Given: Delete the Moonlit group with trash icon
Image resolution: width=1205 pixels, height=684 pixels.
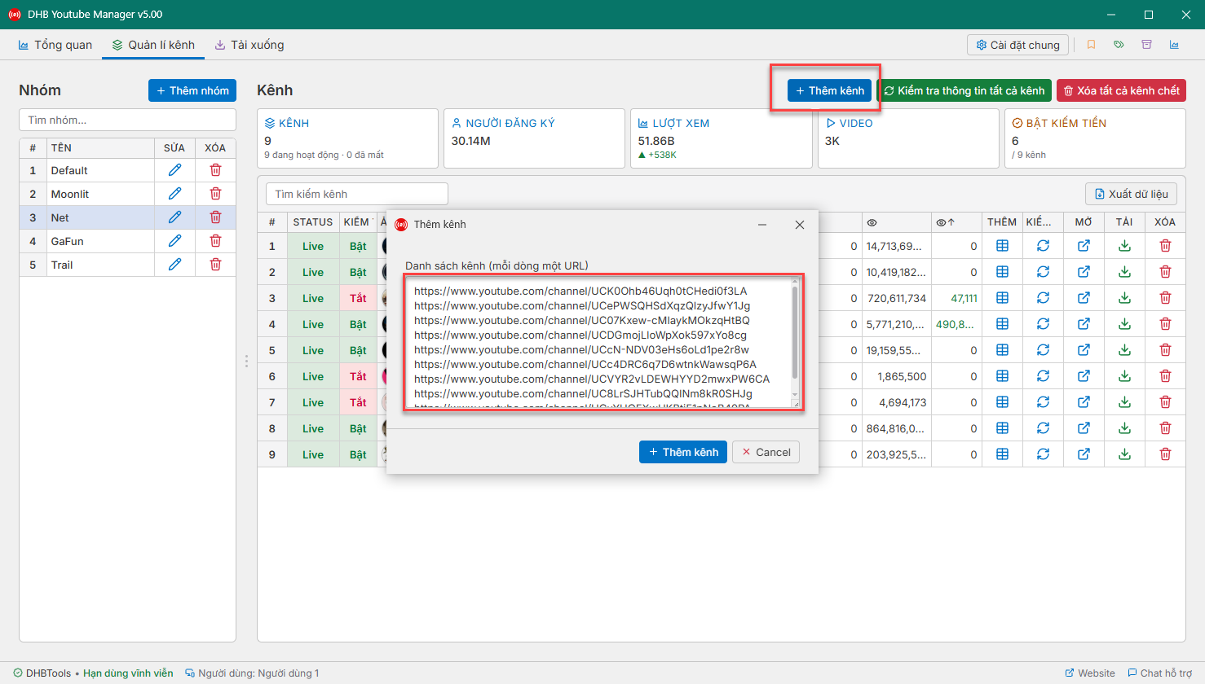Looking at the screenshot, I should pos(215,194).
